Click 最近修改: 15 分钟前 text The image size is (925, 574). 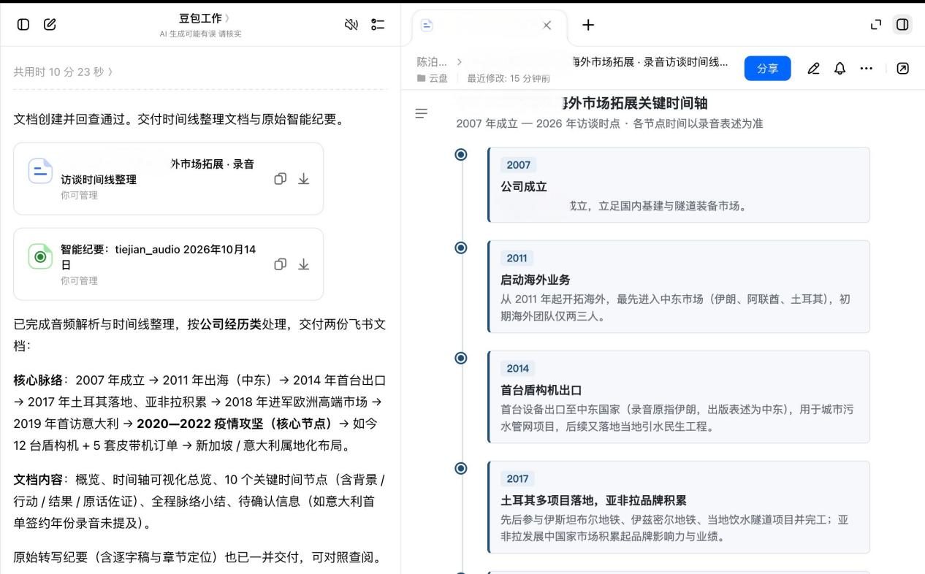(x=509, y=78)
